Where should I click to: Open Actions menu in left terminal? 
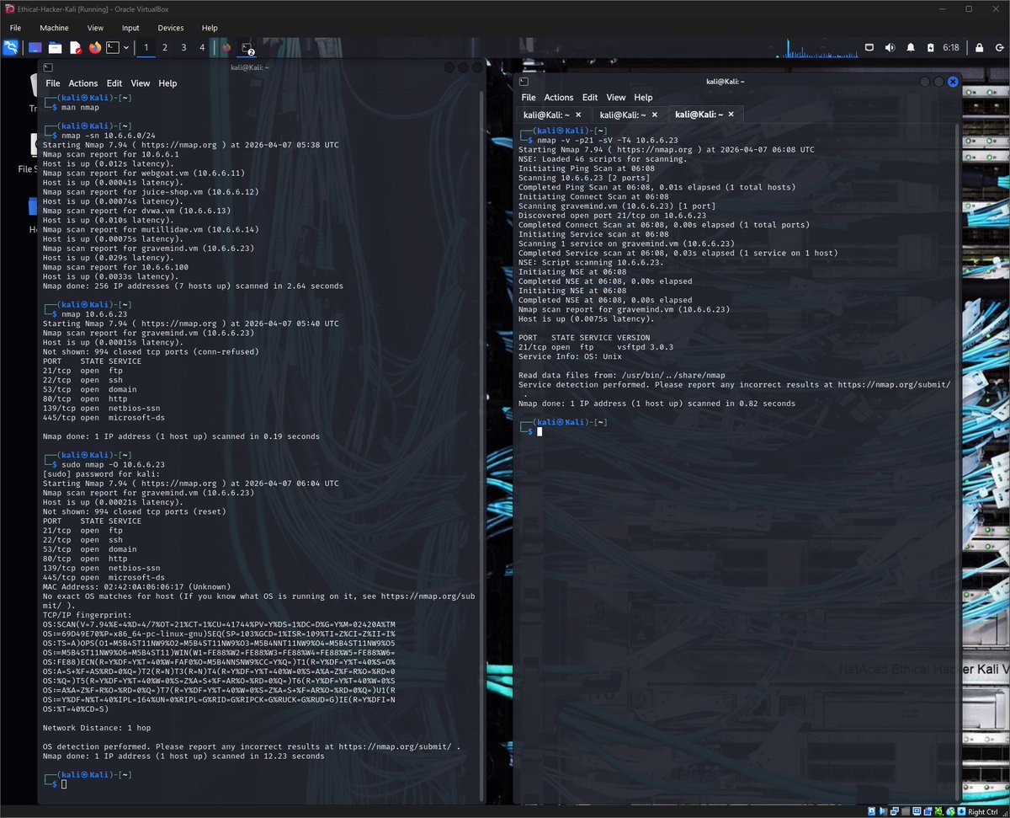click(x=83, y=83)
